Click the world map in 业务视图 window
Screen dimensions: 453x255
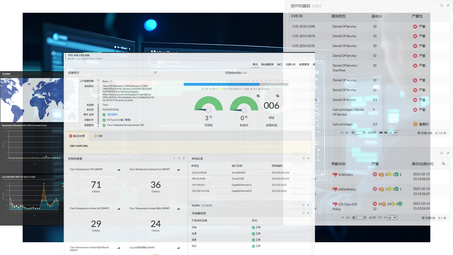tap(32, 100)
